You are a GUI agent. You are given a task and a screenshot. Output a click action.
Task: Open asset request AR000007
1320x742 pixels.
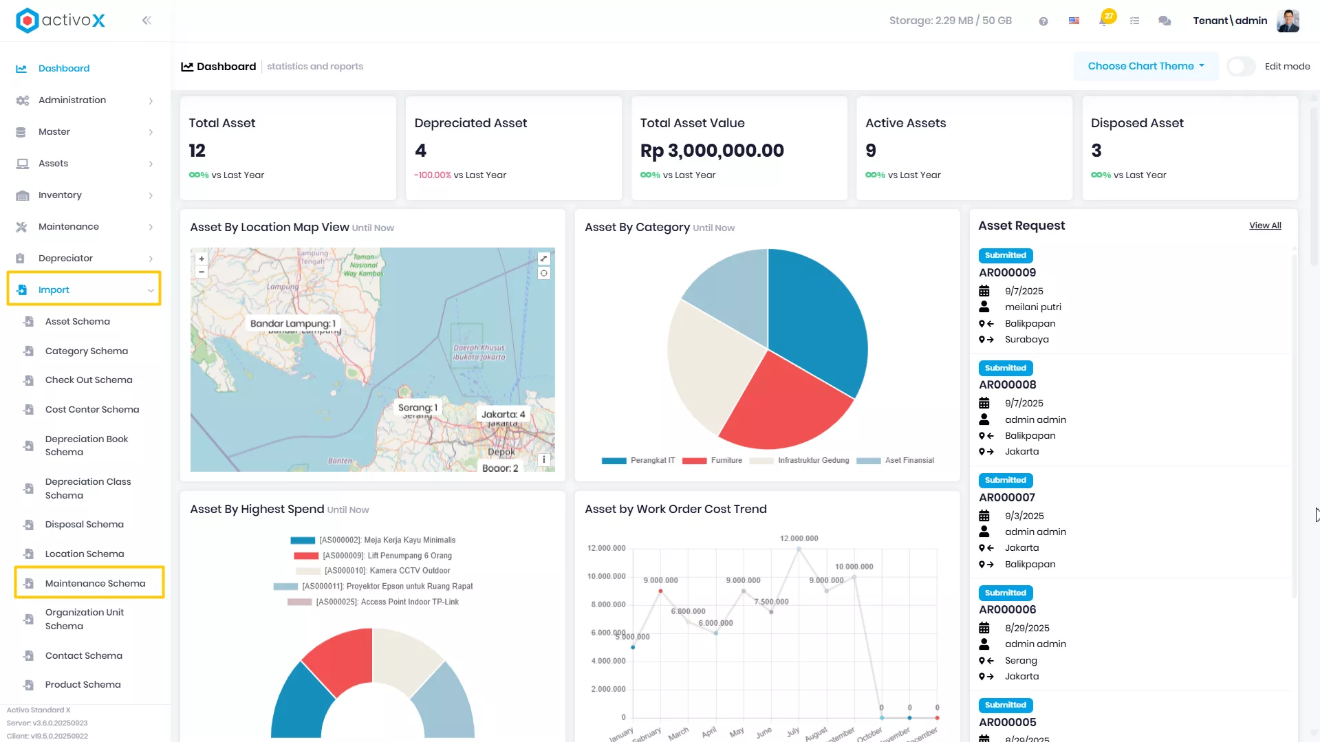pyautogui.click(x=1006, y=498)
